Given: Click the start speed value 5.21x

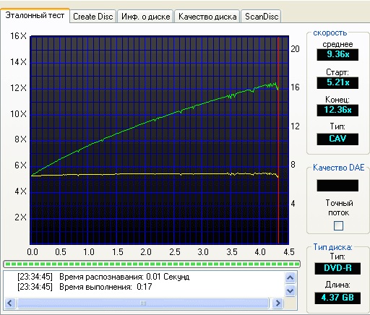Looking at the screenshot, I should [337, 82].
